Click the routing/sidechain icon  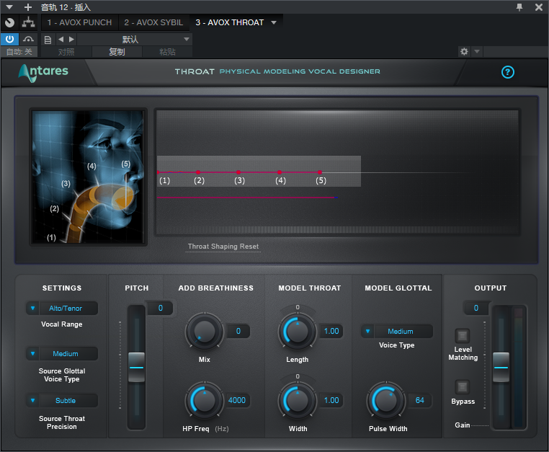[x=28, y=22]
